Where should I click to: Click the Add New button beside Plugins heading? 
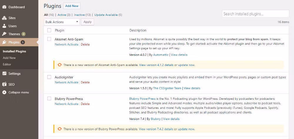click(x=72, y=6)
